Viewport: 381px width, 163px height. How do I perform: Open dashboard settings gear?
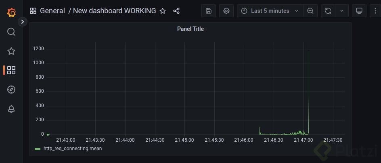[226, 11]
